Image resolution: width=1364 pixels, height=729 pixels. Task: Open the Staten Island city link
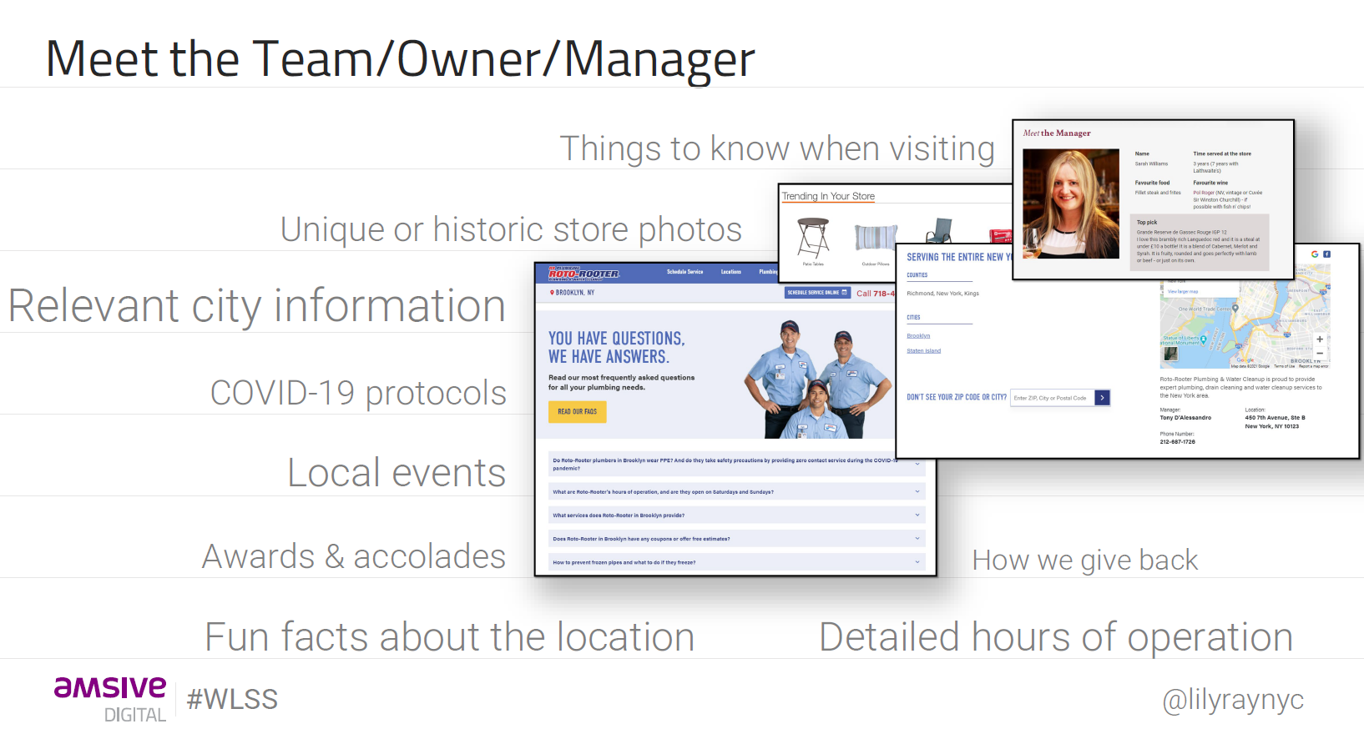[x=923, y=351]
